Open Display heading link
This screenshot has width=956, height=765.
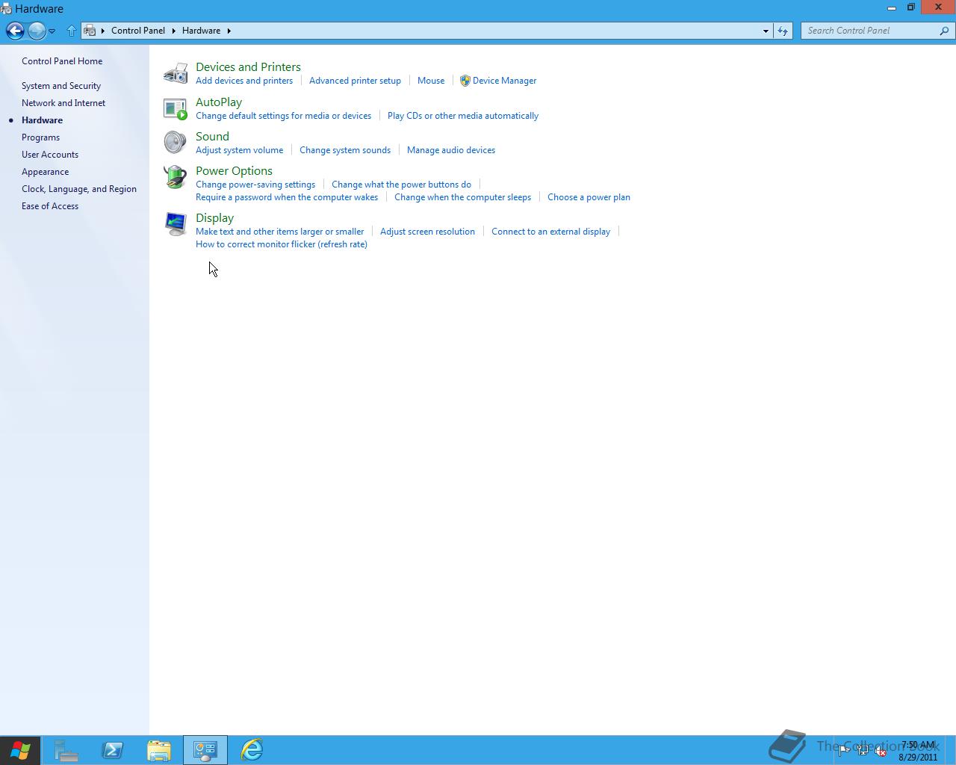pyautogui.click(x=214, y=218)
